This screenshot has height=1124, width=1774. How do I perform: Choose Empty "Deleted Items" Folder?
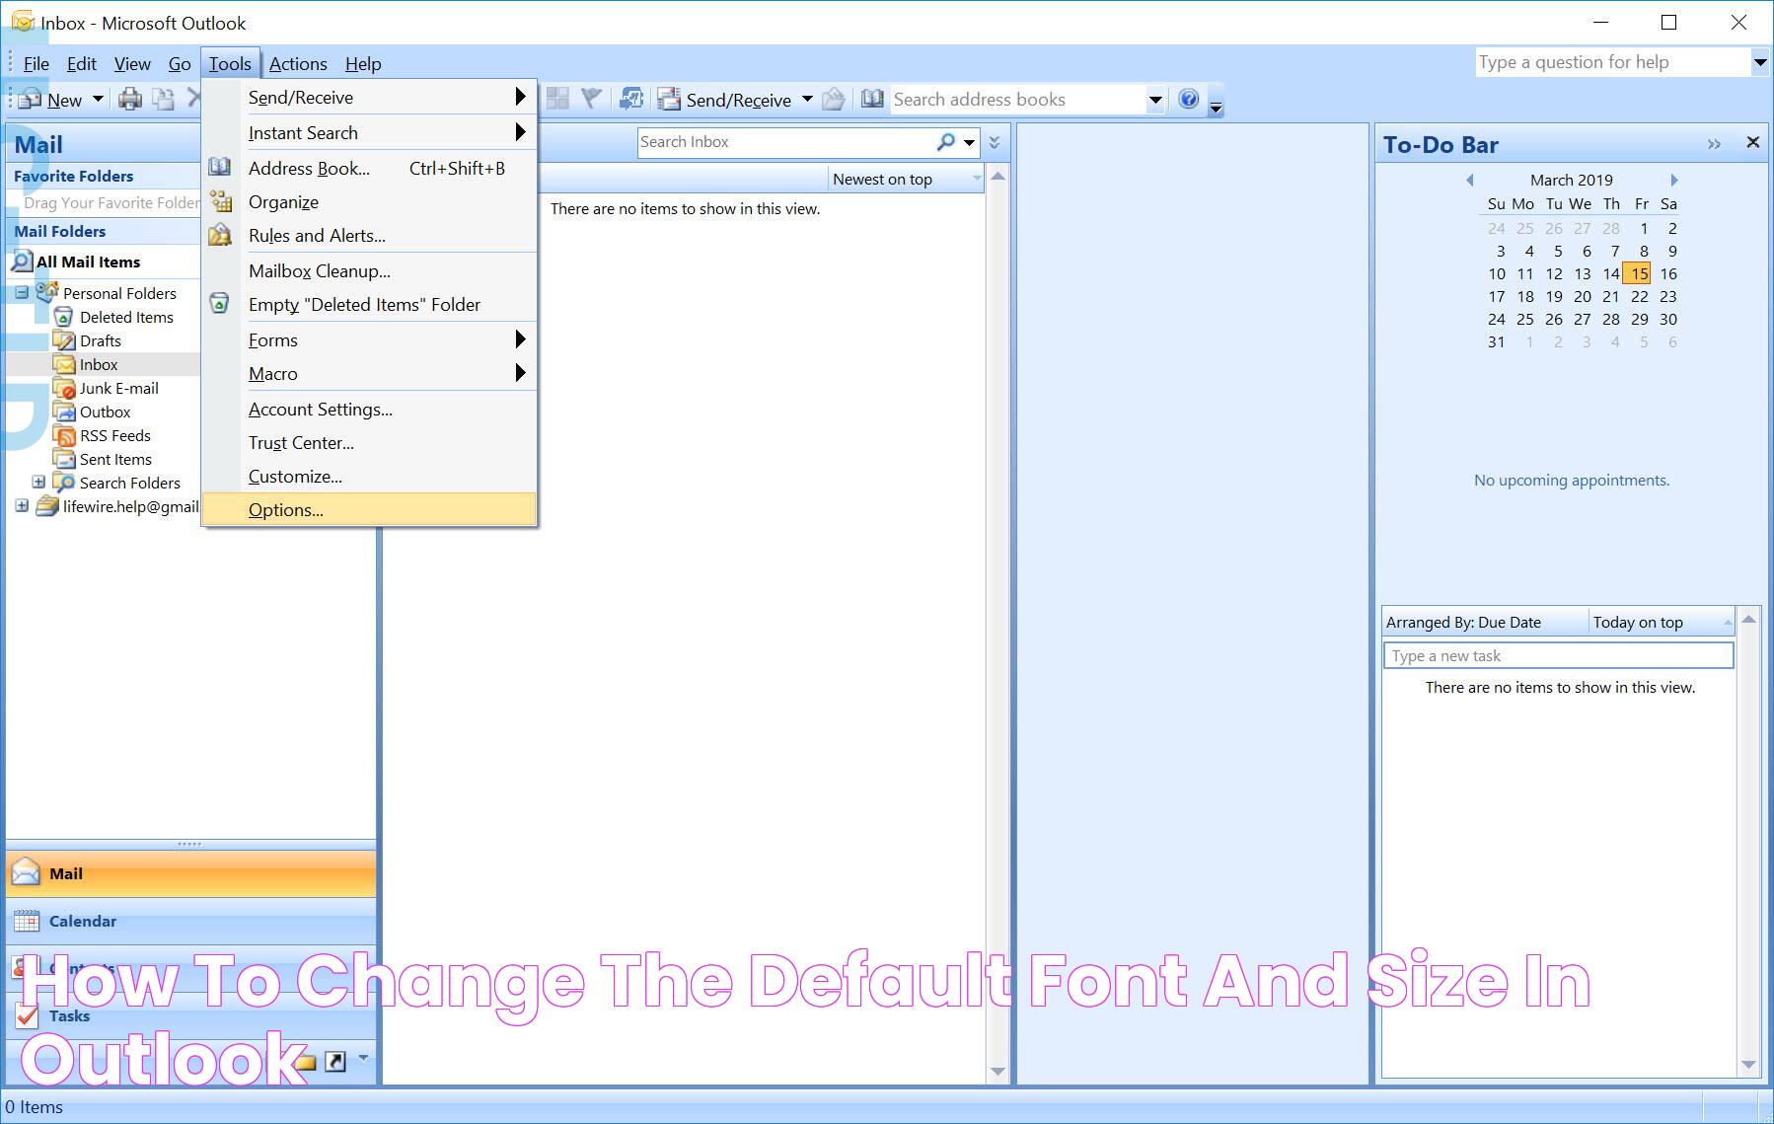pyautogui.click(x=369, y=305)
